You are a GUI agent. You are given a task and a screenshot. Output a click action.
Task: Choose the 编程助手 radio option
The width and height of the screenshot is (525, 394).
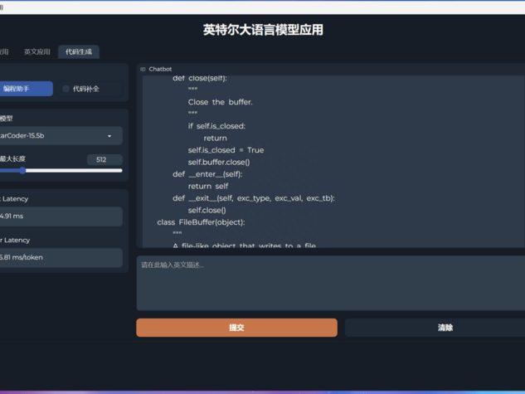point(25,89)
